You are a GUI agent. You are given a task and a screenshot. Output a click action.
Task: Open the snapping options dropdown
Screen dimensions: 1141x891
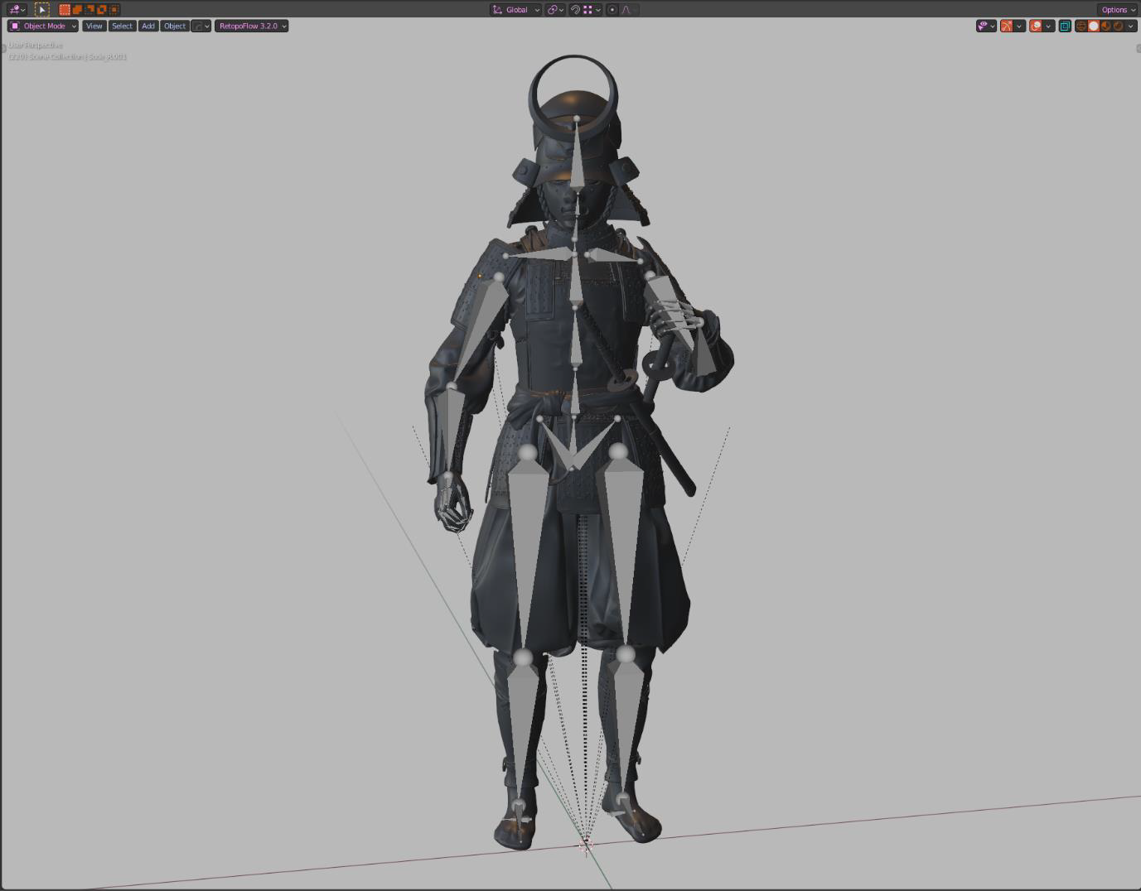pos(598,9)
